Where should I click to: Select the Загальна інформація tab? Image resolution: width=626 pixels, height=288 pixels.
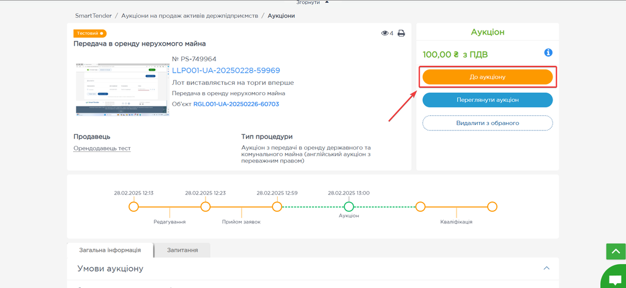coord(110,250)
